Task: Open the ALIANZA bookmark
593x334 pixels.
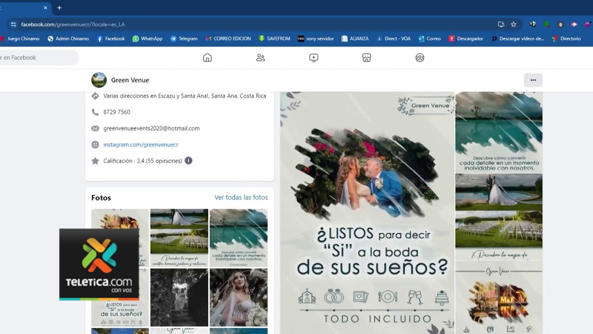Action: (355, 39)
